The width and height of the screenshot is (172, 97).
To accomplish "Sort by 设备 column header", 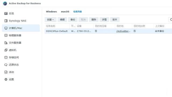I will 79,26.
